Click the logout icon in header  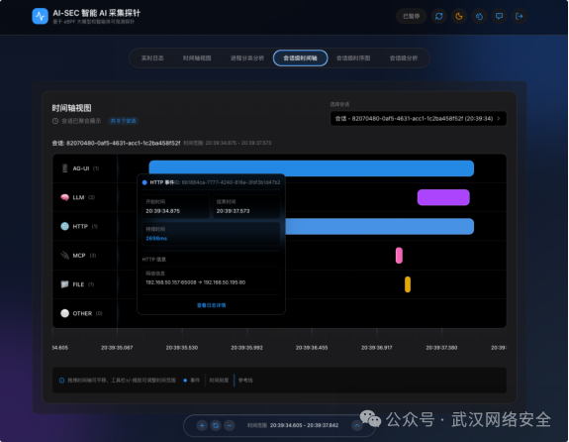click(520, 17)
